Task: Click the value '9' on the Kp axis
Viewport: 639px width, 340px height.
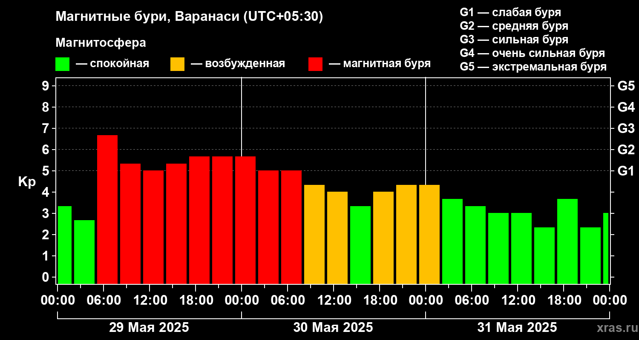Action: [46, 86]
